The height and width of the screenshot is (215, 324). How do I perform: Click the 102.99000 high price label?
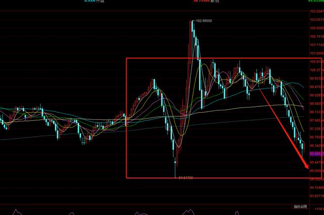204,21
